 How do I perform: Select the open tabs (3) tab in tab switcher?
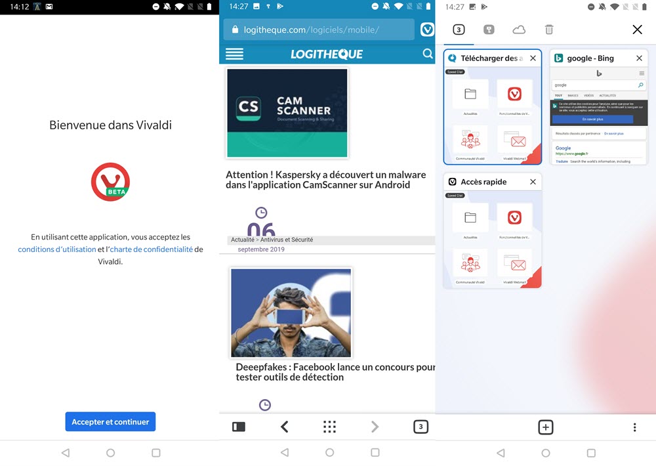tap(459, 30)
